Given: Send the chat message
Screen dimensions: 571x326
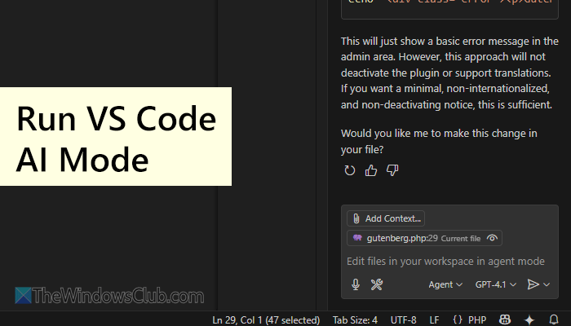Looking at the screenshot, I should [x=533, y=284].
